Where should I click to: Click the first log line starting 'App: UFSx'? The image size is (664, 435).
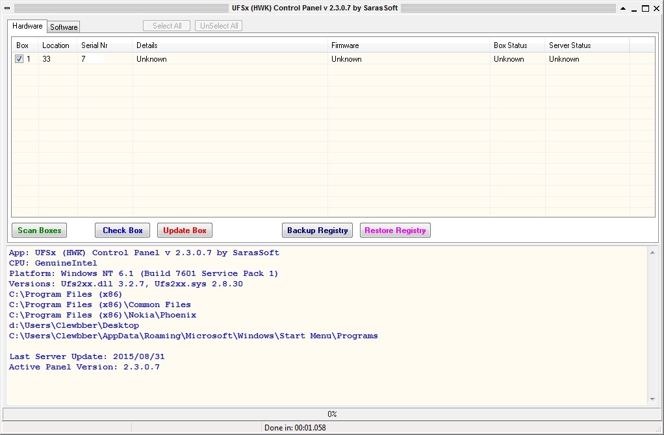pos(144,253)
